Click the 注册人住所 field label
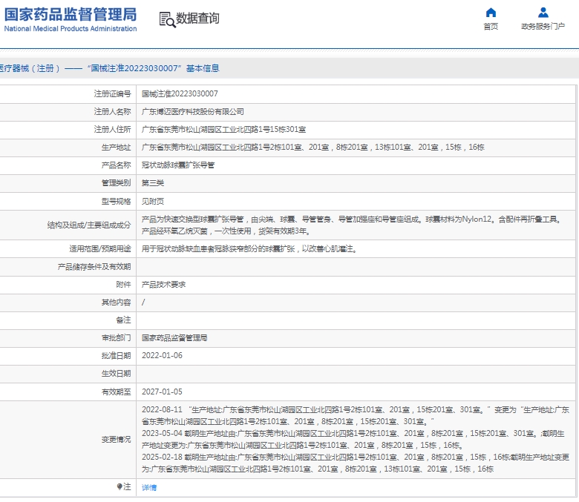The width and height of the screenshot is (579, 502). (112, 130)
